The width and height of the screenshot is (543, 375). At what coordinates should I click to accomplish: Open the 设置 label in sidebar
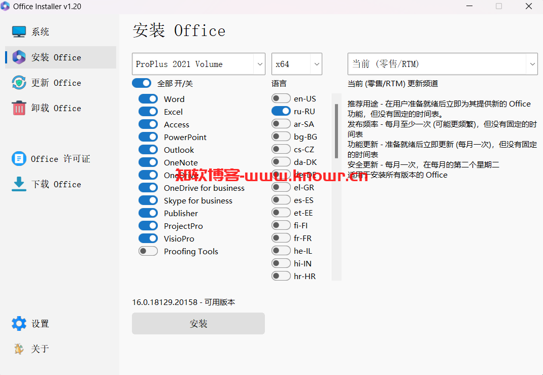point(40,324)
